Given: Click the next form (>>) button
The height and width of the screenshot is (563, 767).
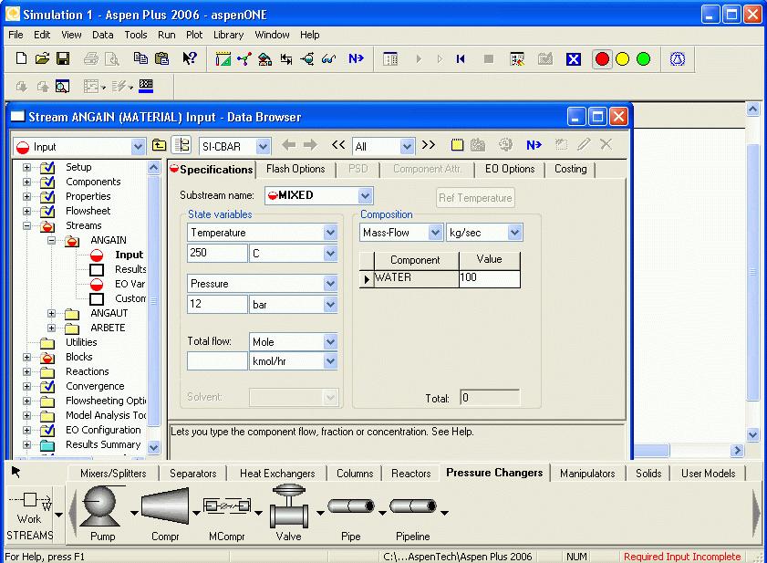Looking at the screenshot, I should coord(429,145).
